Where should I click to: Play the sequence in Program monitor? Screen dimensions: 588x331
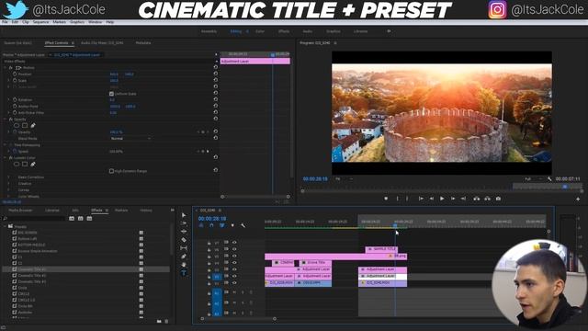tap(442, 199)
